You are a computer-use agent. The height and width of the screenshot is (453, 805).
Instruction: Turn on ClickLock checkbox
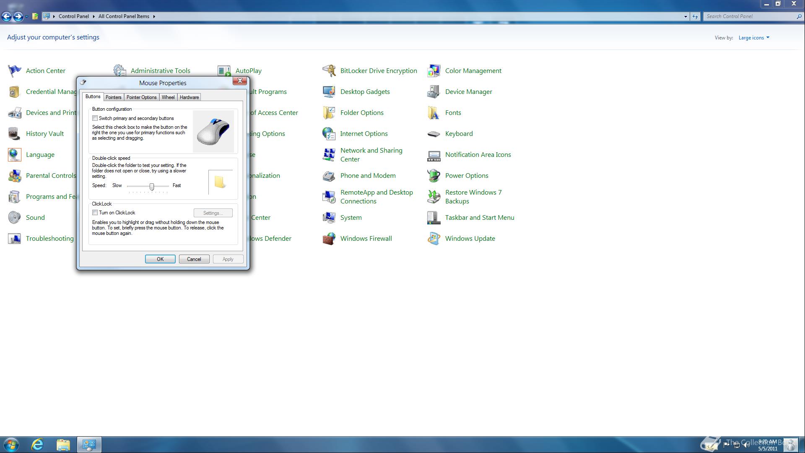coord(95,213)
